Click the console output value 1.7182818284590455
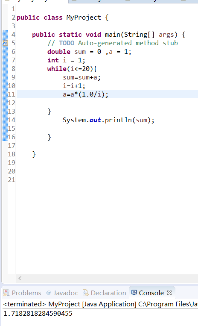Viewport: 198px width, 326px height. point(38,313)
